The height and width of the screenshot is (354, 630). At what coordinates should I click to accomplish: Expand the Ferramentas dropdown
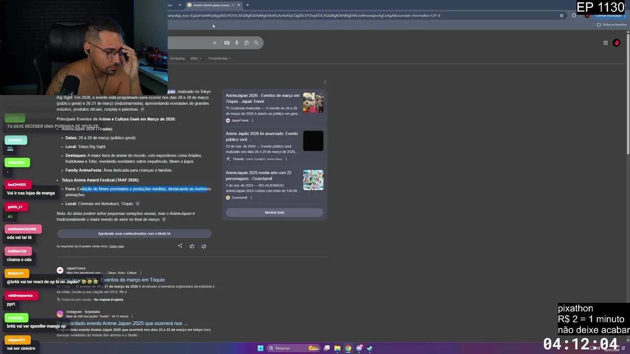(220, 58)
